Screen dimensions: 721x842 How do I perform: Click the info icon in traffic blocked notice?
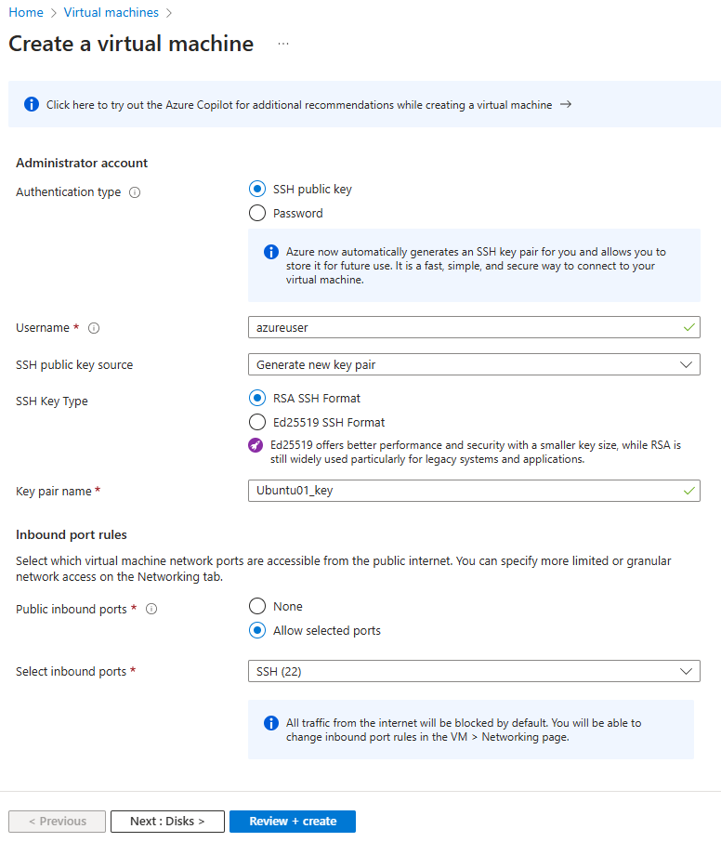(x=271, y=723)
